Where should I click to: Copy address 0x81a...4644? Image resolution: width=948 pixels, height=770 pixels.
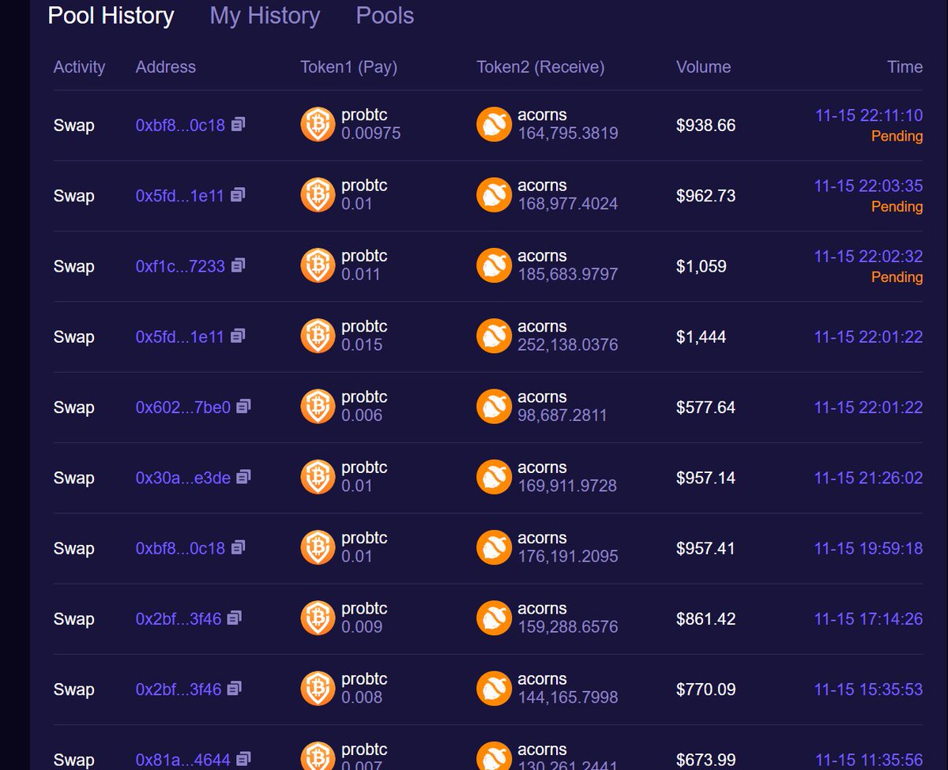pyautogui.click(x=243, y=758)
